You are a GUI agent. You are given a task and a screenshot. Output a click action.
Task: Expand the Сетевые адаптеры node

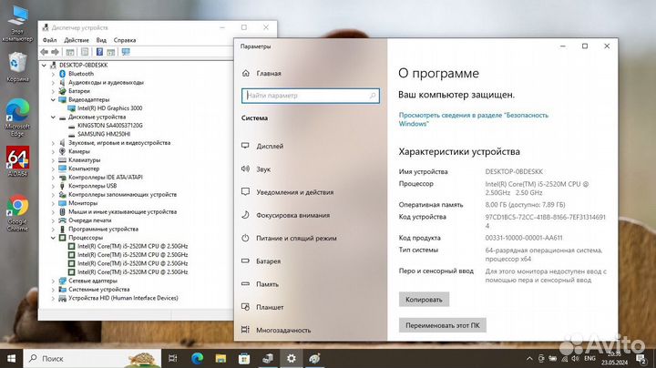click(53, 281)
